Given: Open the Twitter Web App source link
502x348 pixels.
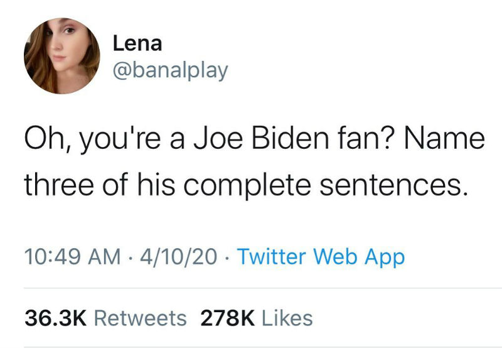Looking at the screenshot, I should point(321,256).
